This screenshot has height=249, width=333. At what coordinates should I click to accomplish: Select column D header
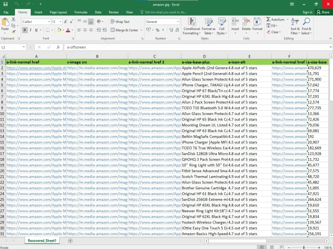tap(204, 56)
